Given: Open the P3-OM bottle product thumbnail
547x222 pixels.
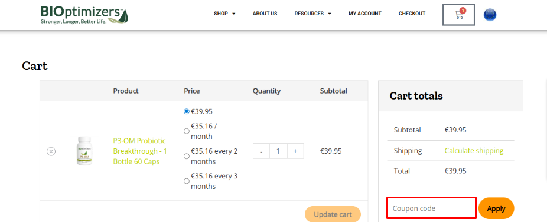Looking at the screenshot, I should pyautogui.click(x=84, y=151).
